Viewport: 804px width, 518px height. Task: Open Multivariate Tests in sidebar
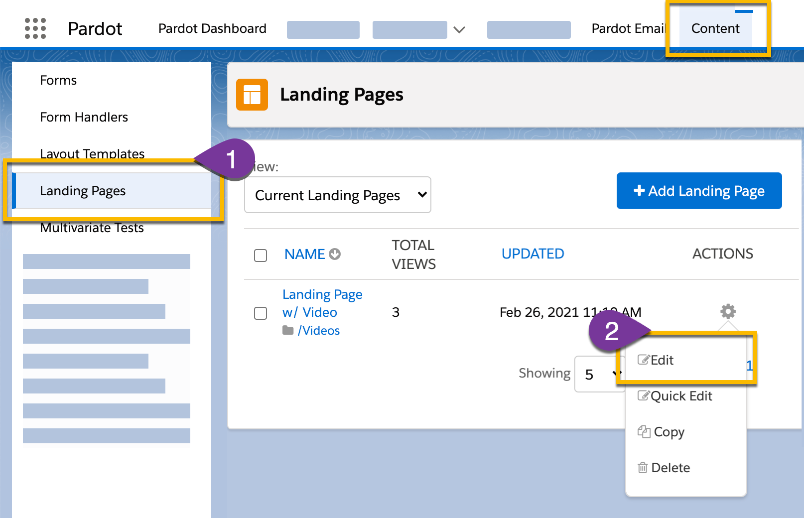point(92,228)
